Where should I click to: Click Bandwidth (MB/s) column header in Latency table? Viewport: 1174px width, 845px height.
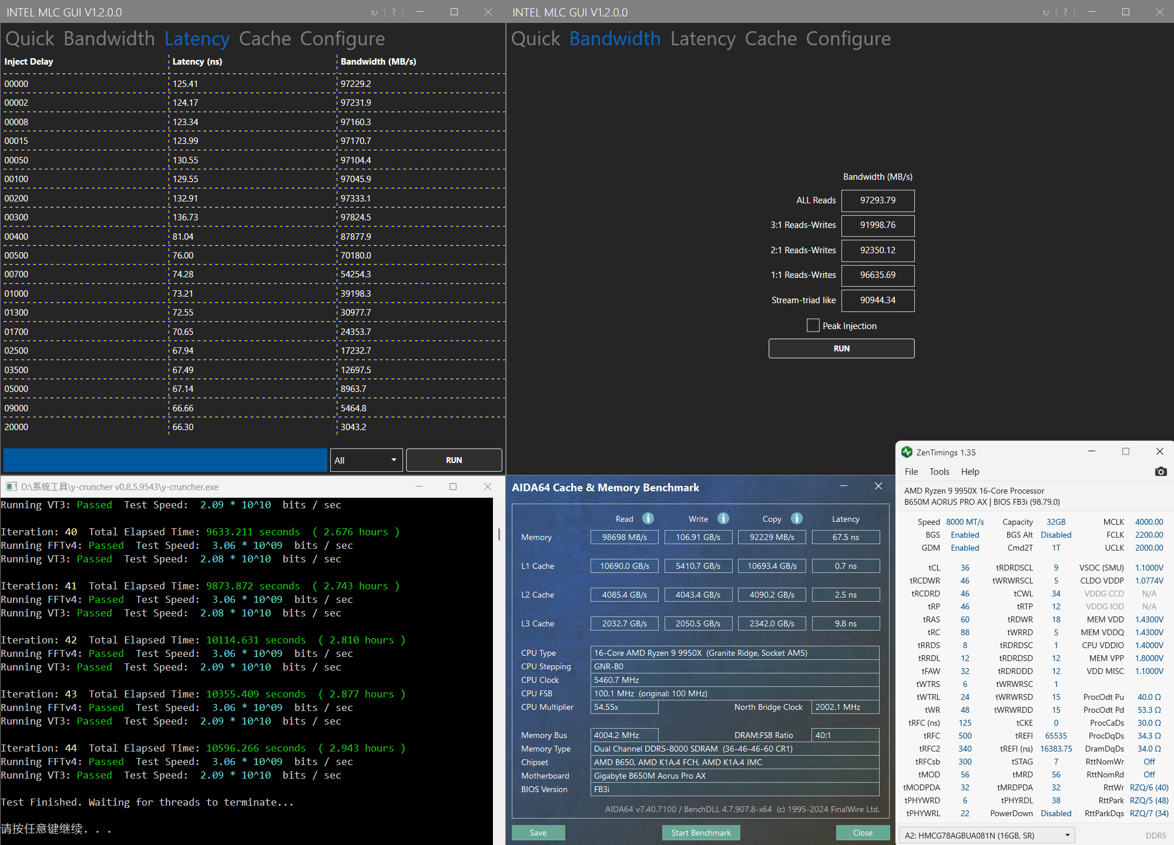tap(378, 62)
